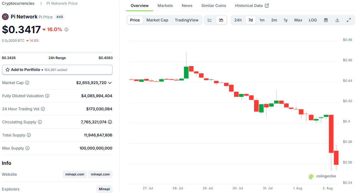Open Historical Data in new tab
The height and width of the screenshot is (193, 358).
[x=249, y=5]
